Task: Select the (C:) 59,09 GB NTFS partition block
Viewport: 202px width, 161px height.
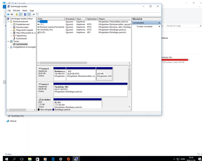Action: click(x=81, y=74)
